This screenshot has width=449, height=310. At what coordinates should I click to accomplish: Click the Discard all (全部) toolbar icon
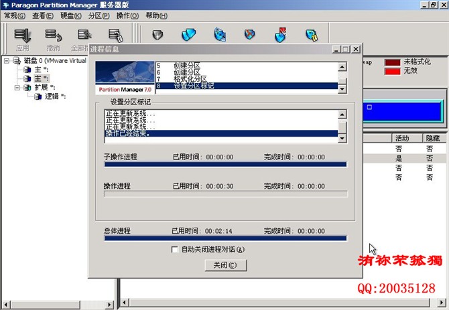(x=84, y=35)
